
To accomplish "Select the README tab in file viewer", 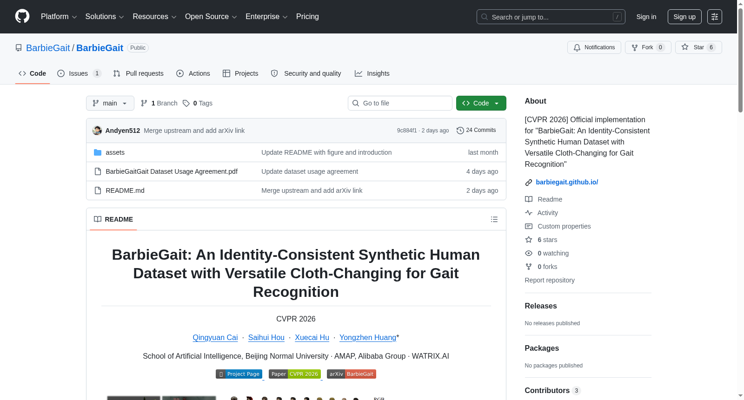I will point(113,219).
